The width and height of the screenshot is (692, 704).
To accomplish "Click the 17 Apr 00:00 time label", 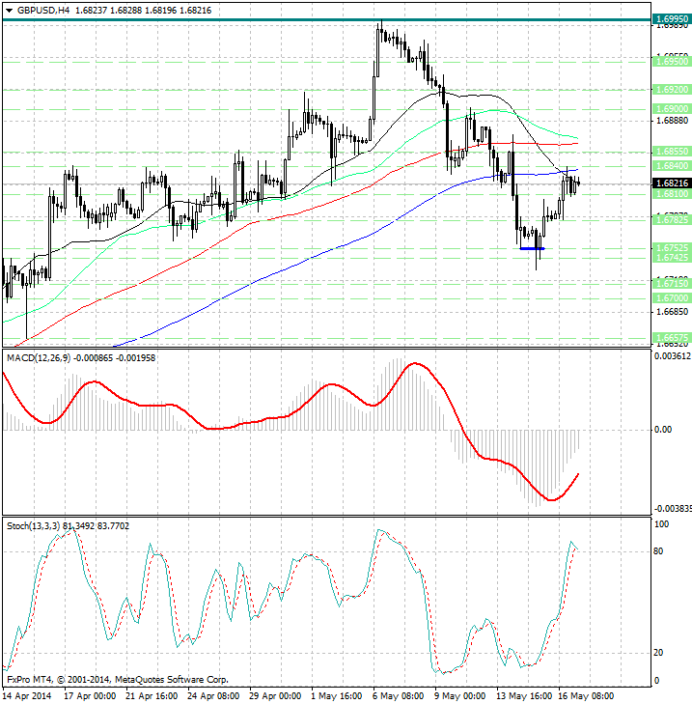I will pos(90,696).
